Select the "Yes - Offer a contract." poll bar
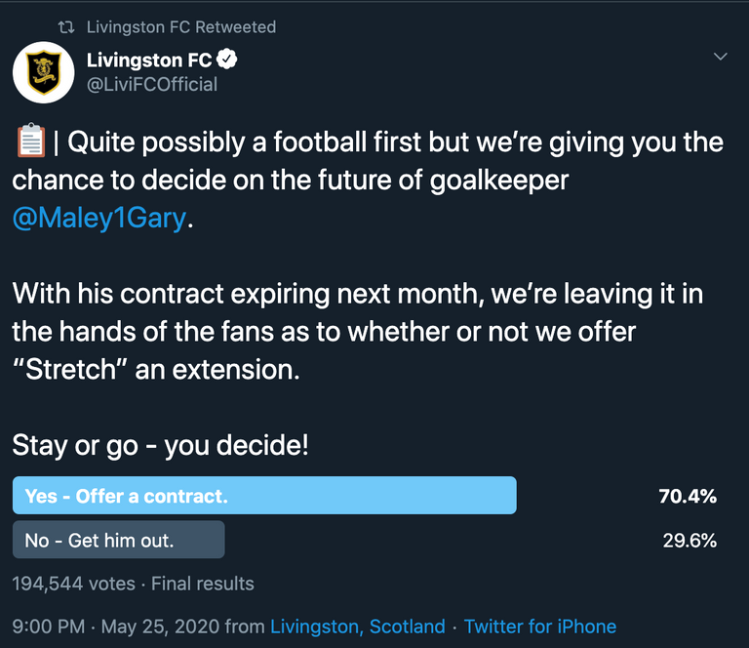Image resolution: width=749 pixels, height=648 pixels. 264,496
